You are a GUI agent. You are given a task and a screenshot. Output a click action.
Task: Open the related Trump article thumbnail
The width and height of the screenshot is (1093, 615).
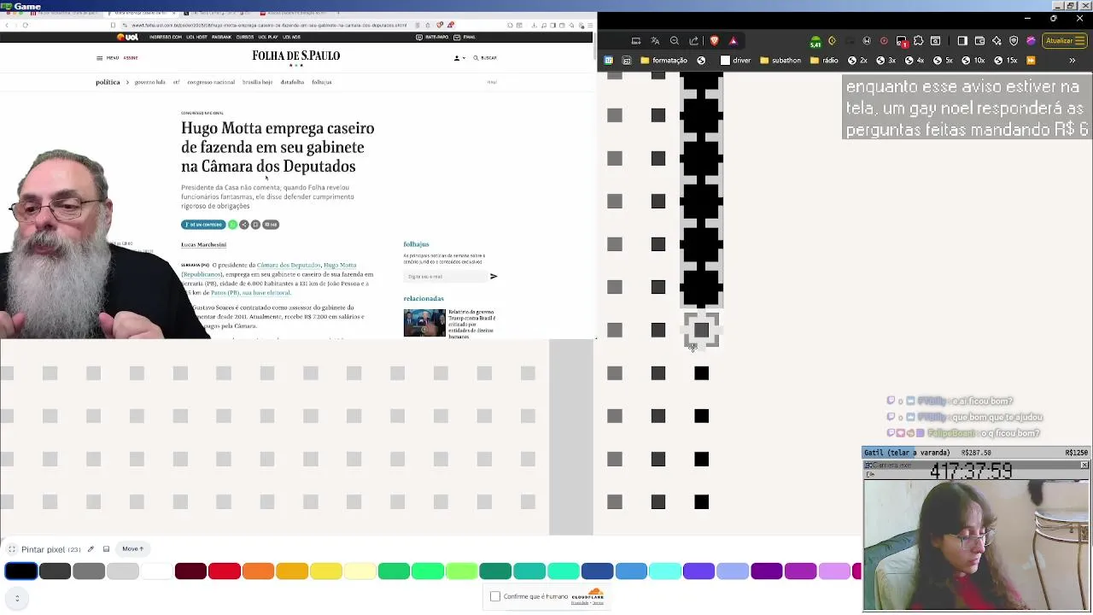[424, 323]
